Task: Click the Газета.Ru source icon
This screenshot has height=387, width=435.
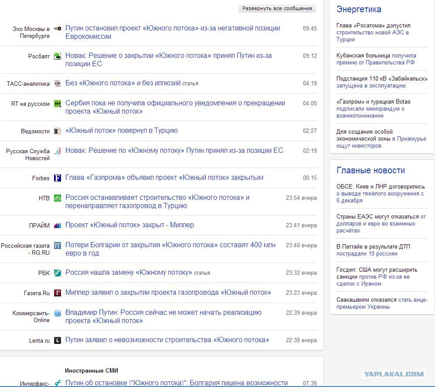Action: [x=58, y=293]
